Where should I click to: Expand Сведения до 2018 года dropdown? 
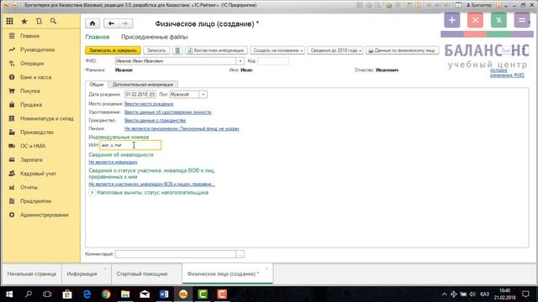coord(335,50)
